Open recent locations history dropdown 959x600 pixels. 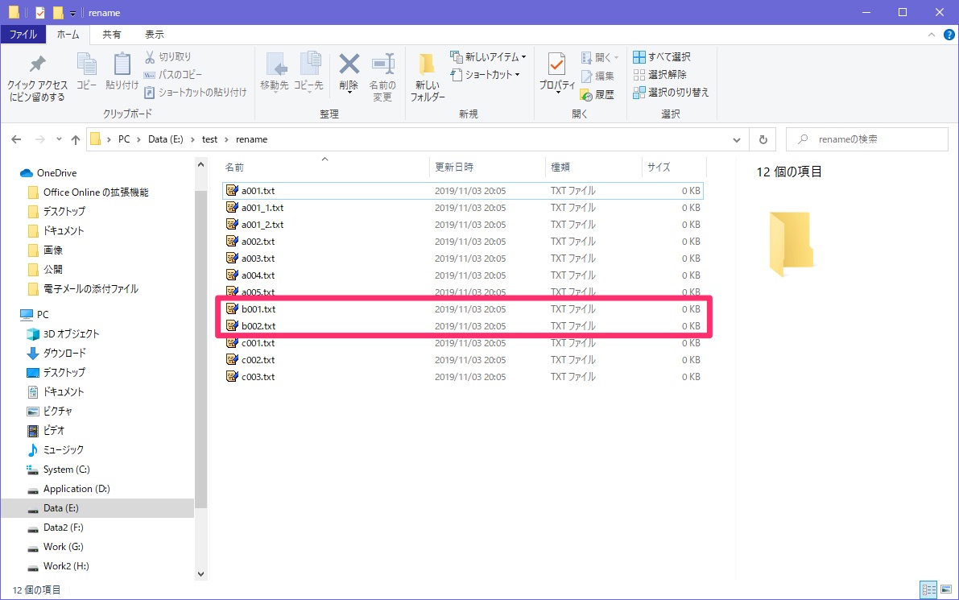[x=59, y=139]
